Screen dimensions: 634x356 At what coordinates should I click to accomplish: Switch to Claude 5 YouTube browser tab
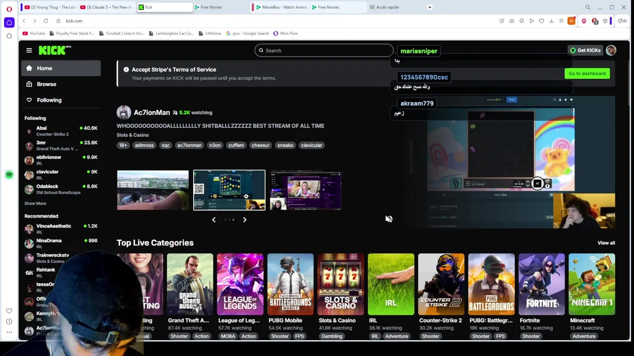click(x=105, y=7)
